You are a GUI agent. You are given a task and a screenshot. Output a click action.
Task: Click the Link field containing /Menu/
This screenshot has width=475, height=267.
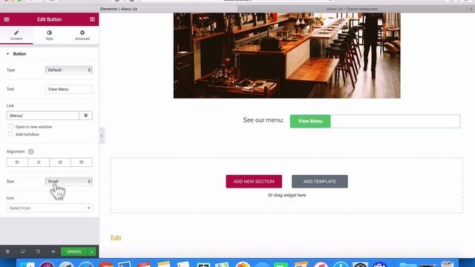(x=43, y=116)
